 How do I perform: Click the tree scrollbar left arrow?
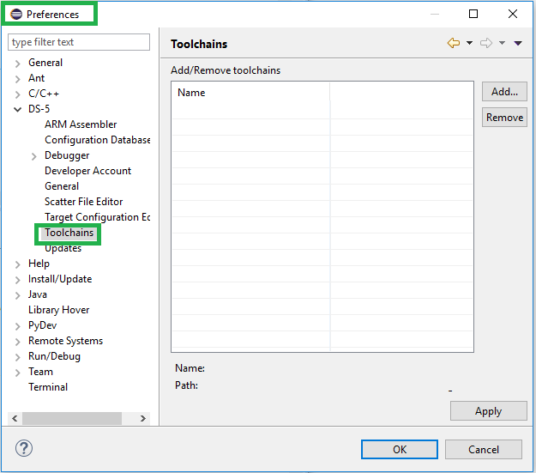(15, 418)
